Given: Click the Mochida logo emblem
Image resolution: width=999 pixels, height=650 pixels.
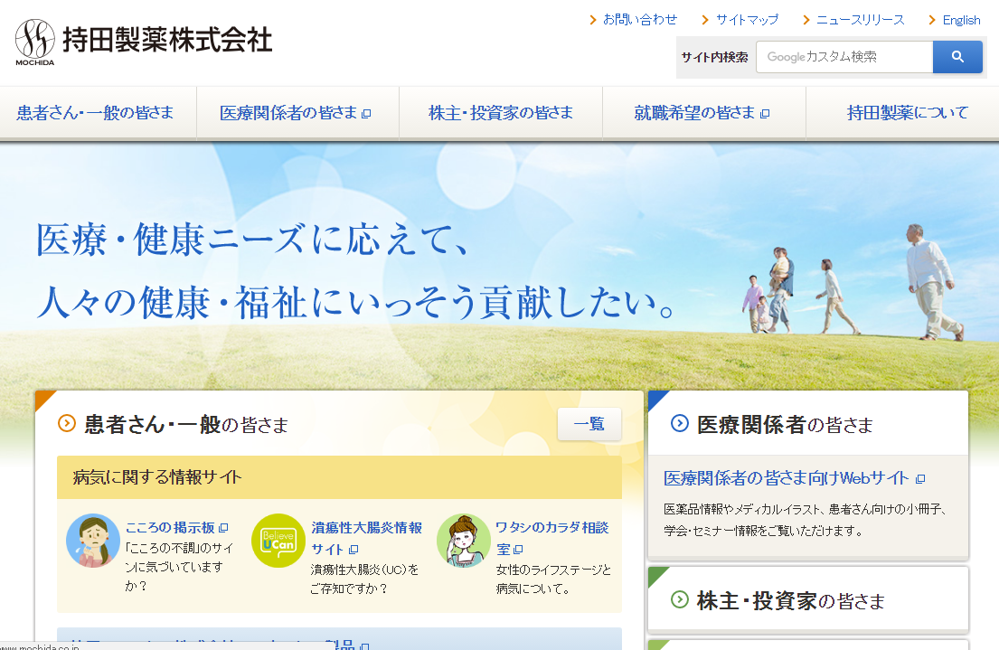Looking at the screenshot, I should (x=34, y=42).
